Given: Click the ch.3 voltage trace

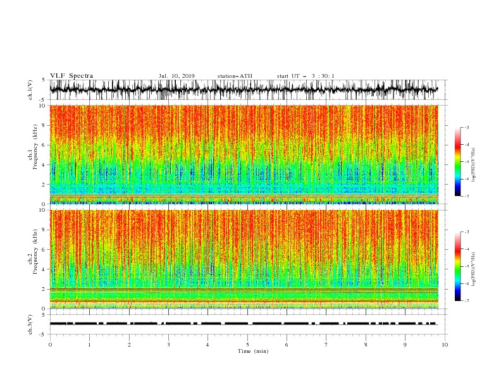Looking at the screenshot, I should coord(244,324).
